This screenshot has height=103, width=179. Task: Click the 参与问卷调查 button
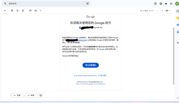[91, 65]
